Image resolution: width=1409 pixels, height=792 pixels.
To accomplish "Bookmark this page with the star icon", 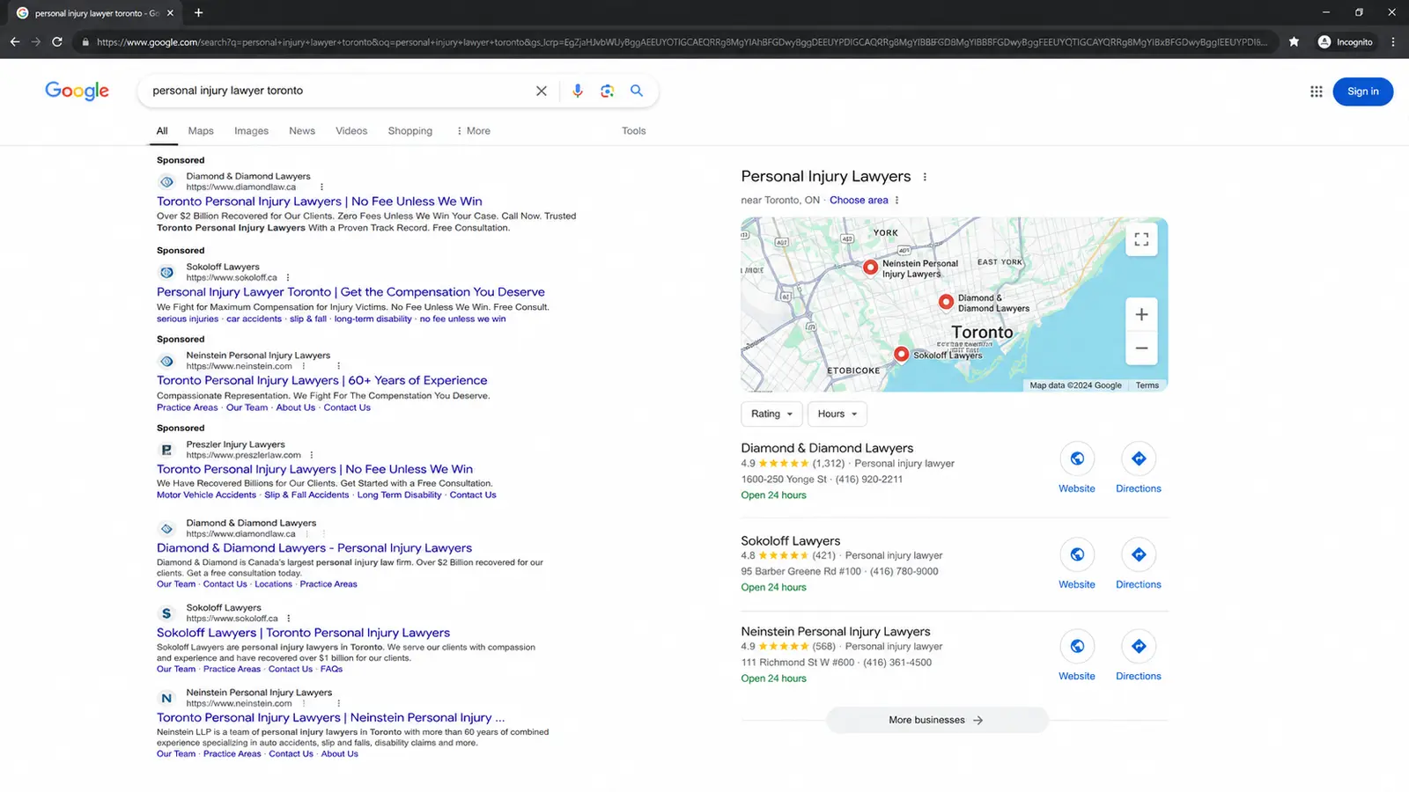I will pyautogui.click(x=1294, y=41).
